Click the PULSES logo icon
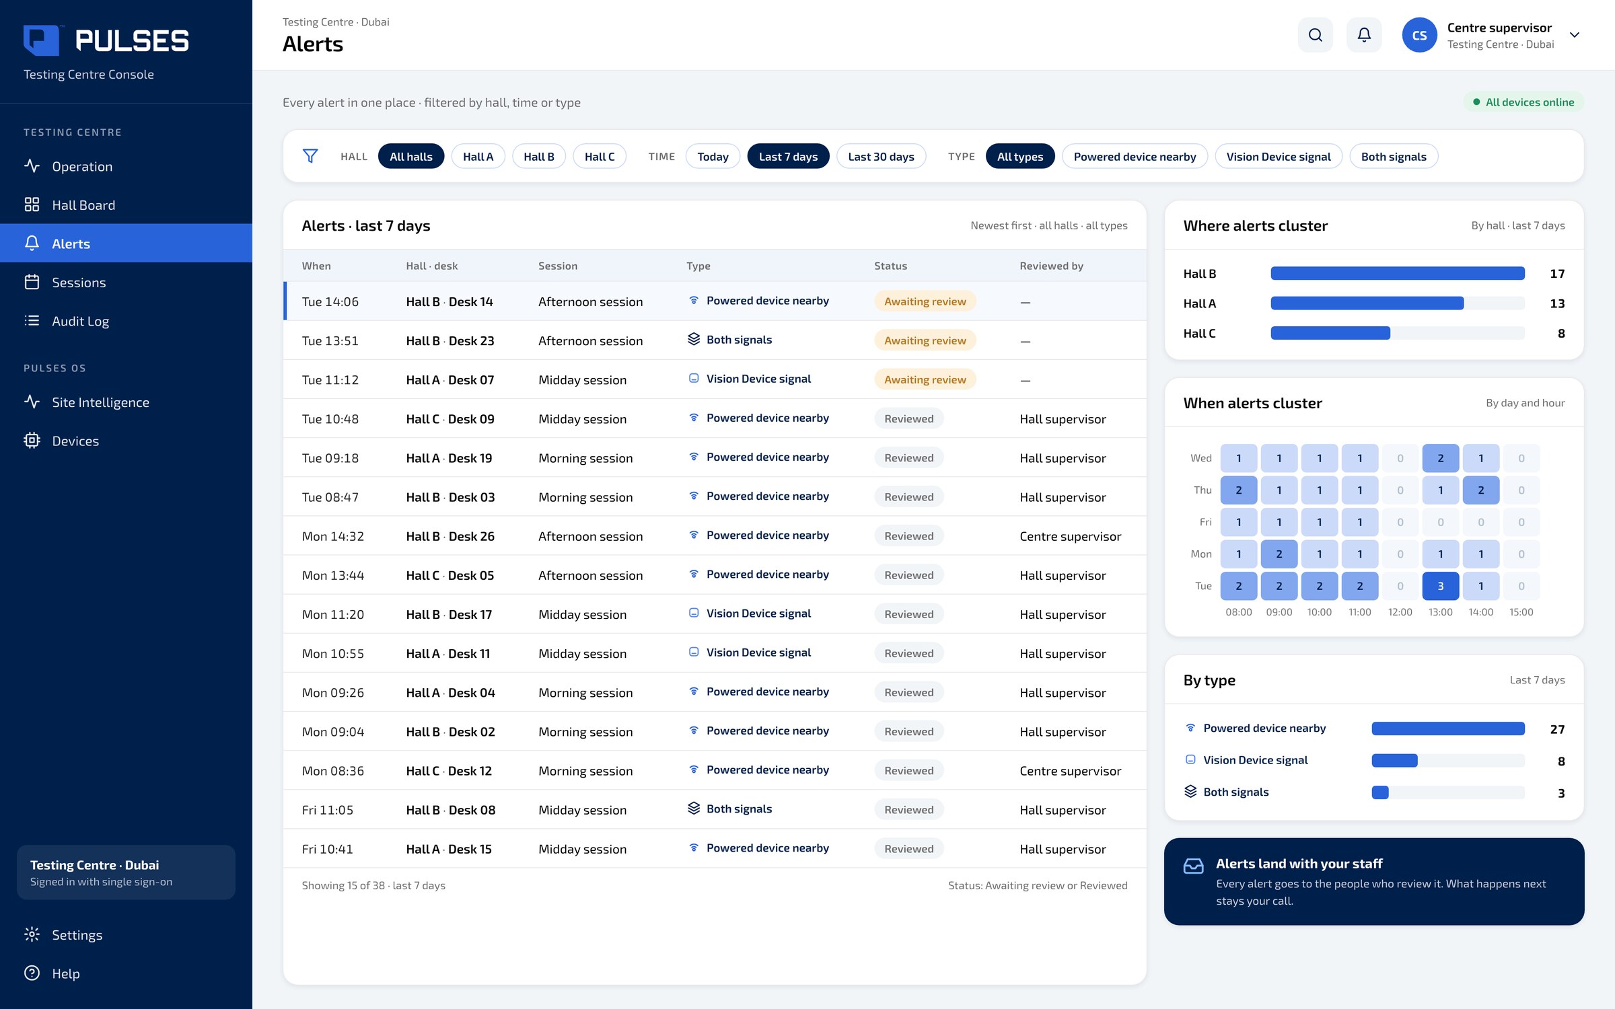 click(x=41, y=40)
